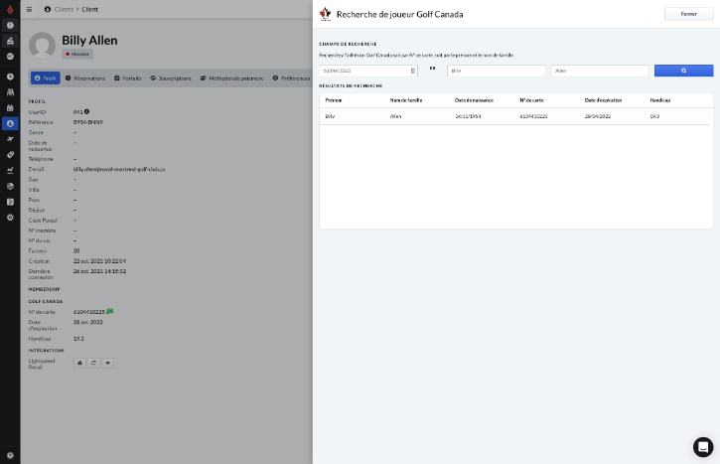Click the active client icon in sidebar
This screenshot has width=720, height=464.
[x=10, y=123]
